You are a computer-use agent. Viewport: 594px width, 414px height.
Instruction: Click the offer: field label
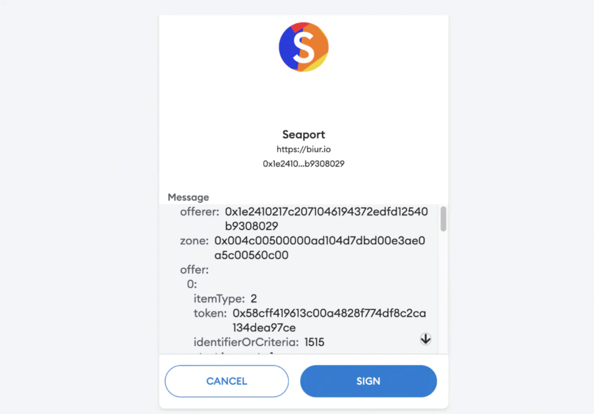click(x=194, y=270)
